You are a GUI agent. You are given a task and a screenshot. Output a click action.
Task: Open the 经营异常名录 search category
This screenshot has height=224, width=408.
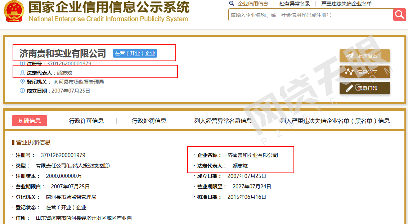coord(295,4)
